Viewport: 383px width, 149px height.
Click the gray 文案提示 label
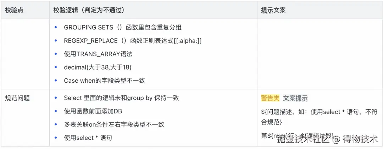point(295,98)
